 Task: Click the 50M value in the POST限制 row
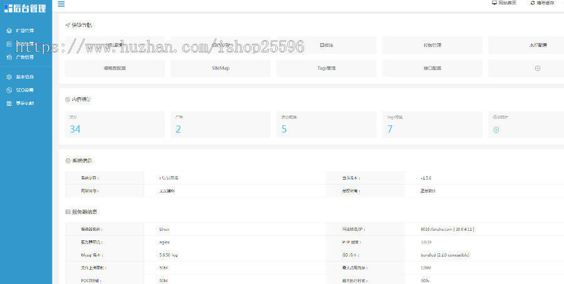(x=164, y=281)
